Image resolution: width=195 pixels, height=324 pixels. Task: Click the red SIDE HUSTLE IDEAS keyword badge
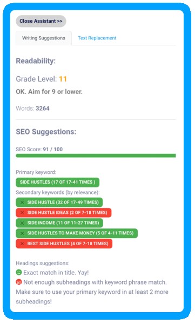tap(64, 213)
